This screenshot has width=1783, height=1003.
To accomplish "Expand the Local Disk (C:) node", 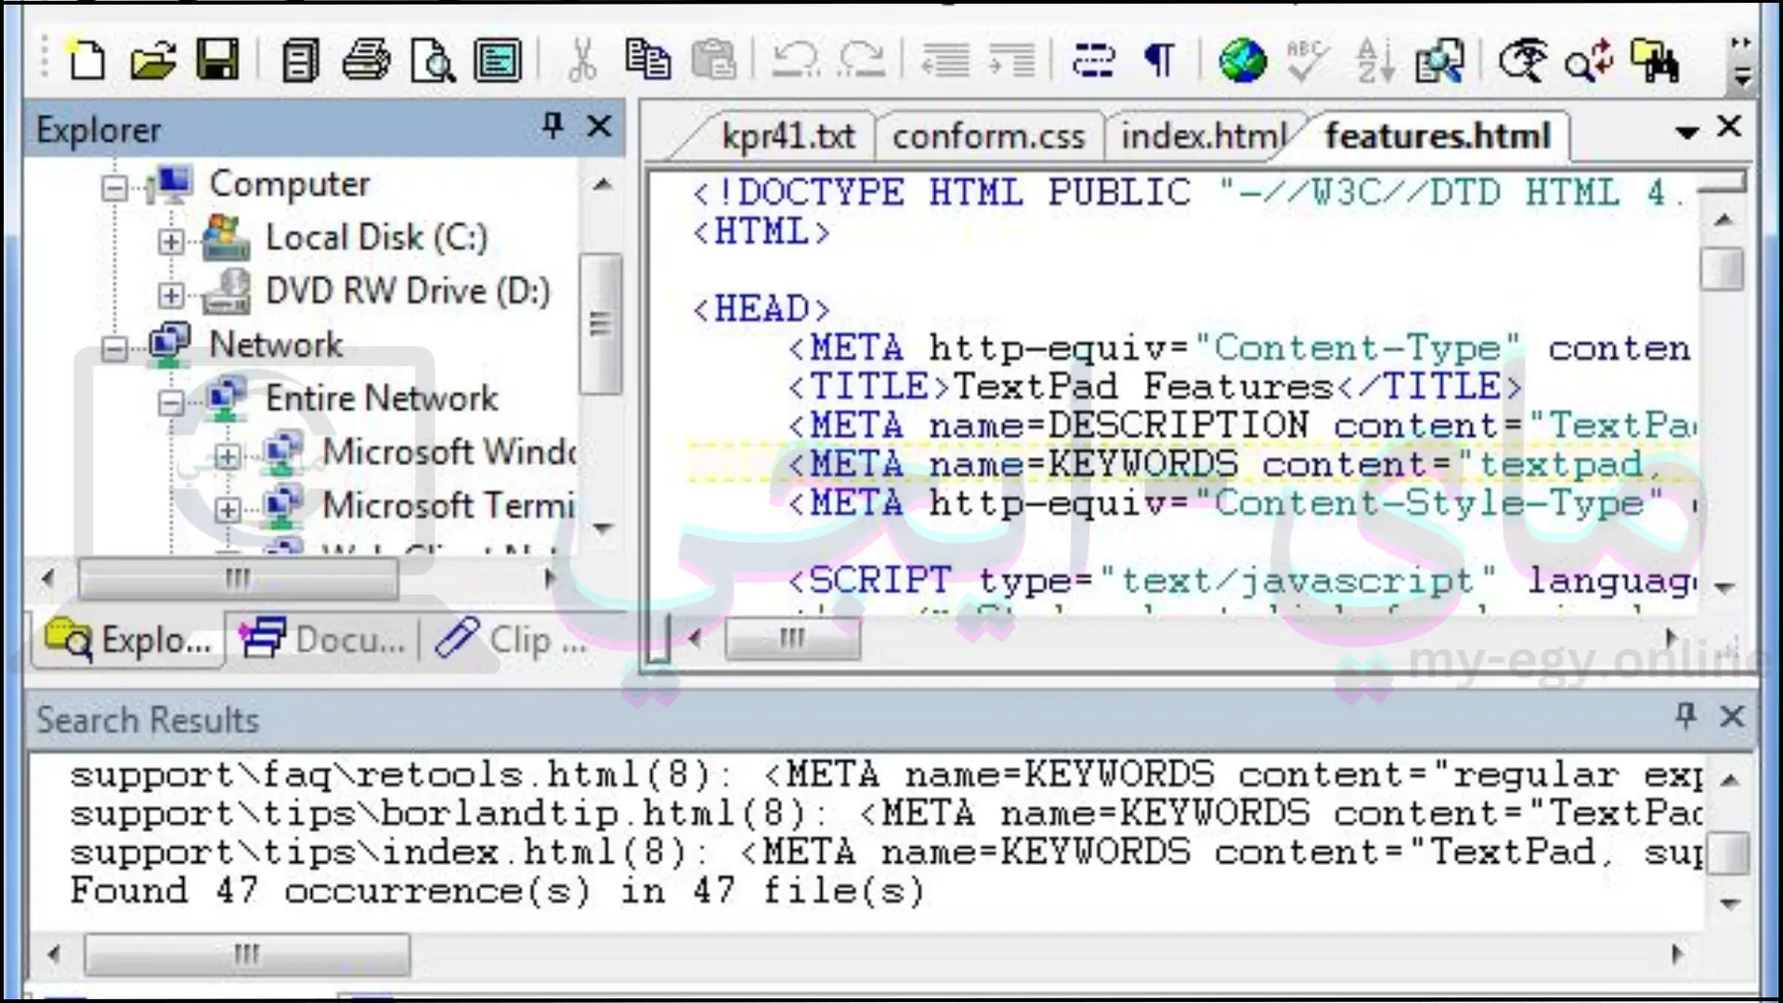I will tap(171, 241).
